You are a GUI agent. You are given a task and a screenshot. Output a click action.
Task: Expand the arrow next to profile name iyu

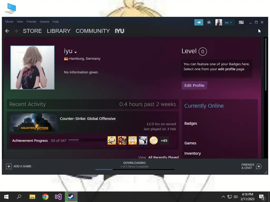(x=75, y=52)
